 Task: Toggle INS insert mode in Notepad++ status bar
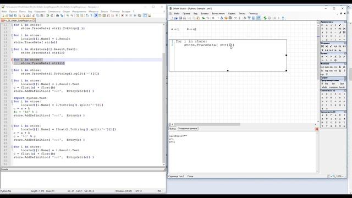[x=159, y=191]
